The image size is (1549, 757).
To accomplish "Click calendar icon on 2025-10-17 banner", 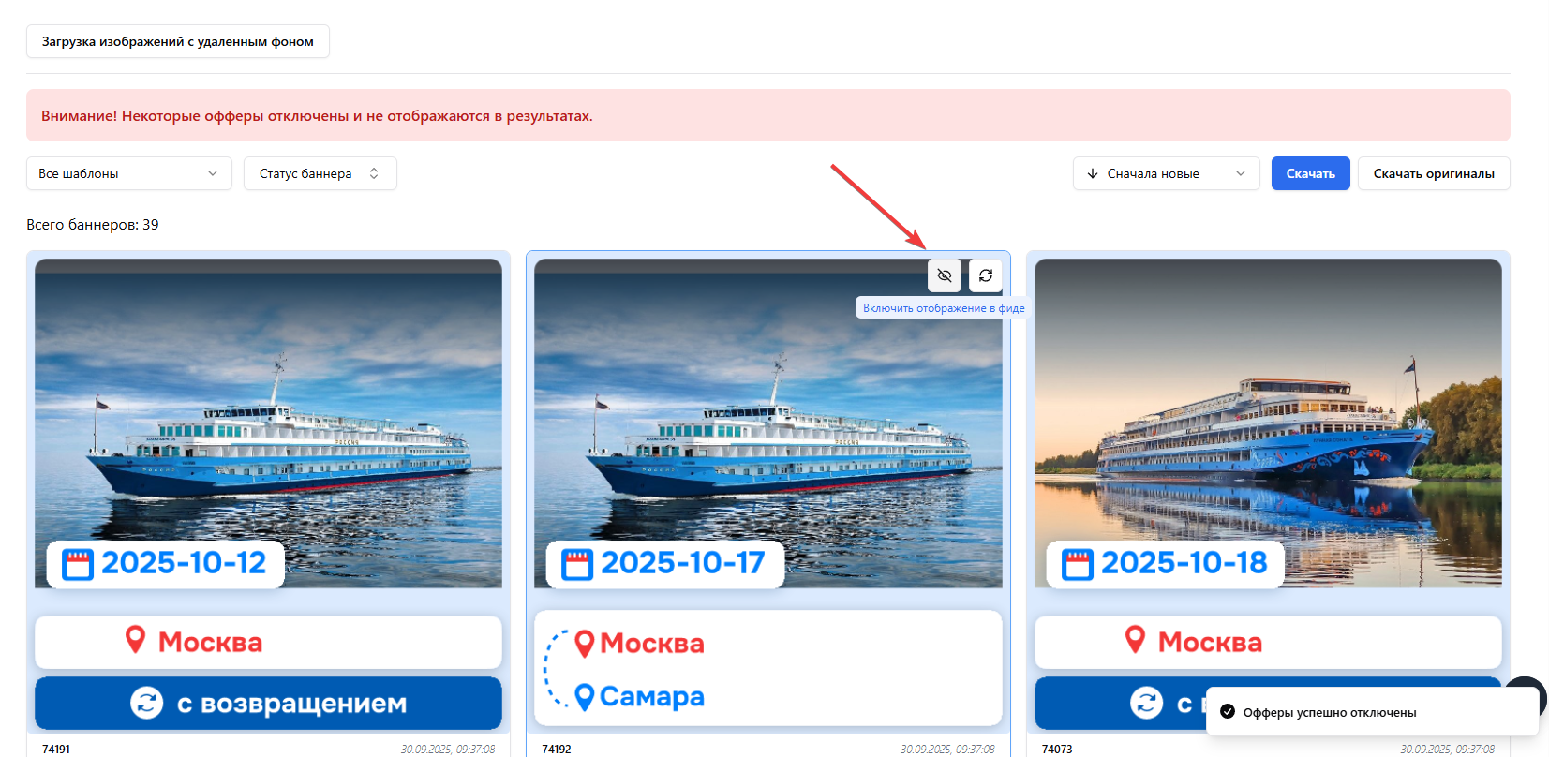I will tap(577, 564).
